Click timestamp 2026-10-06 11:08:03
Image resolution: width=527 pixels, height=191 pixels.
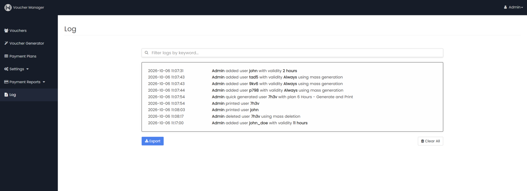(x=167, y=110)
